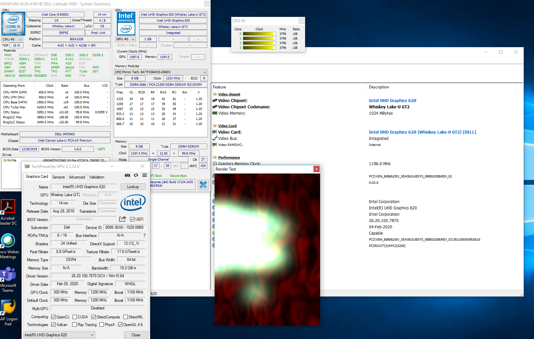Image resolution: width=534 pixels, height=339 pixels.
Task: Click the NVMe drive status icon
Action: 5,160
